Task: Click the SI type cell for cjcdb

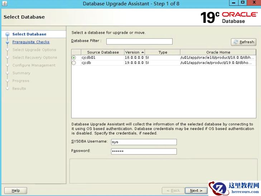Action: (x=163, y=63)
